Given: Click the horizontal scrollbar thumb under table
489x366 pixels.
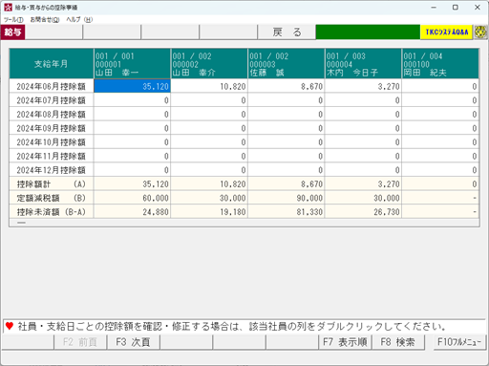Looking at the screenshot, I should (21, 223).
